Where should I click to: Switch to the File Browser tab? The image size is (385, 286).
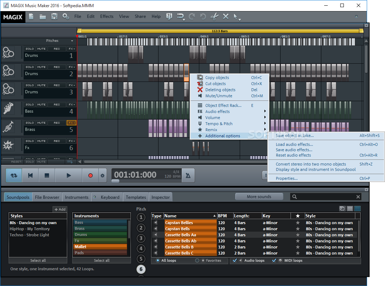click(x=47, y=197)
